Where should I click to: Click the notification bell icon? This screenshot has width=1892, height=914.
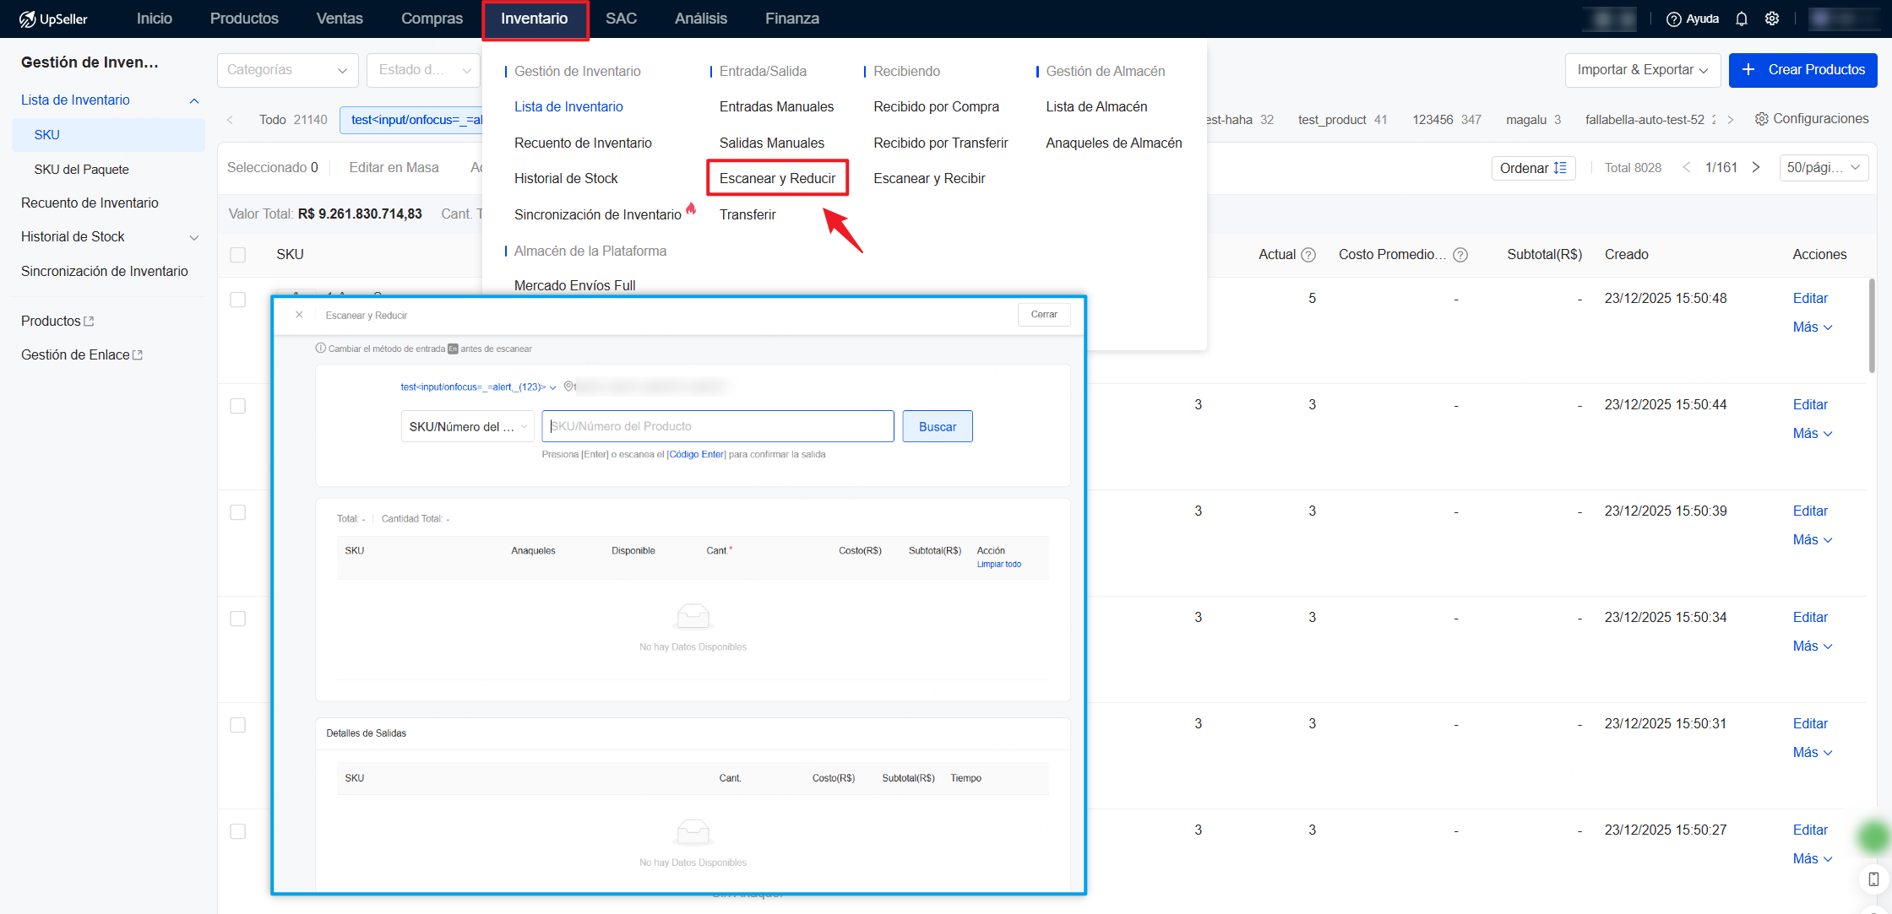[1741, 19]
